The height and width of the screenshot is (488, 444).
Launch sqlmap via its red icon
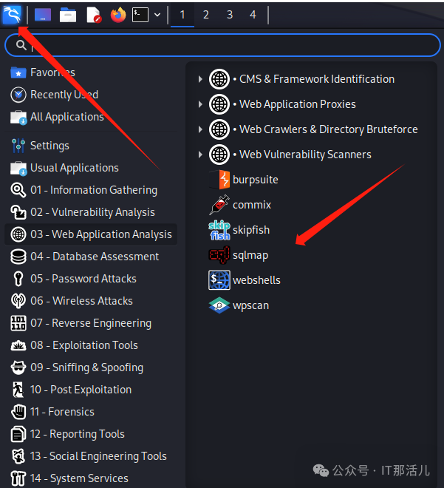219,255
